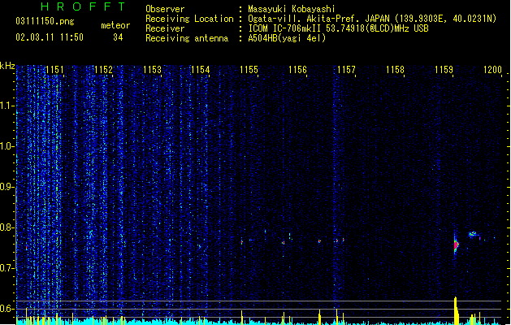
Task: Click the 1153 time marker
Action: pyautogui.click(x=152, y=69)
